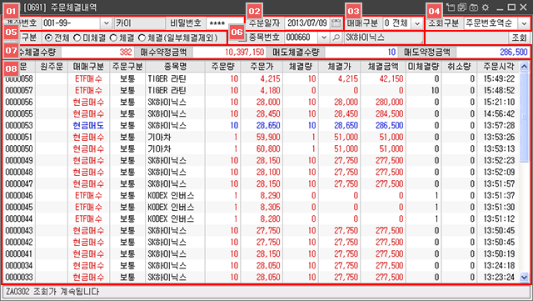Click the 비밀번호 password field
Screen dimensions: 533x301
pyautogui.click(x=225, y=23)
